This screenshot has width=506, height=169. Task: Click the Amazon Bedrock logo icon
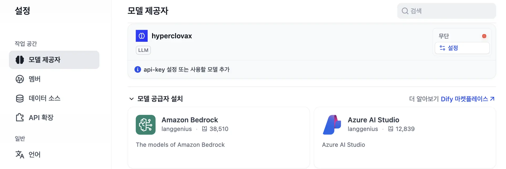pos(145,125)
